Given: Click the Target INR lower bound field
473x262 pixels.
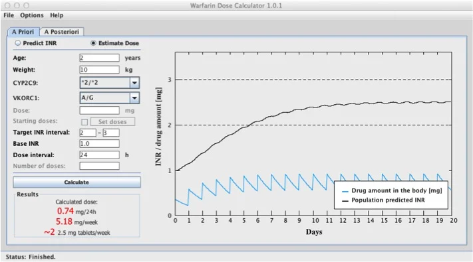Looking at the screenshot, I should pos(88,133).
